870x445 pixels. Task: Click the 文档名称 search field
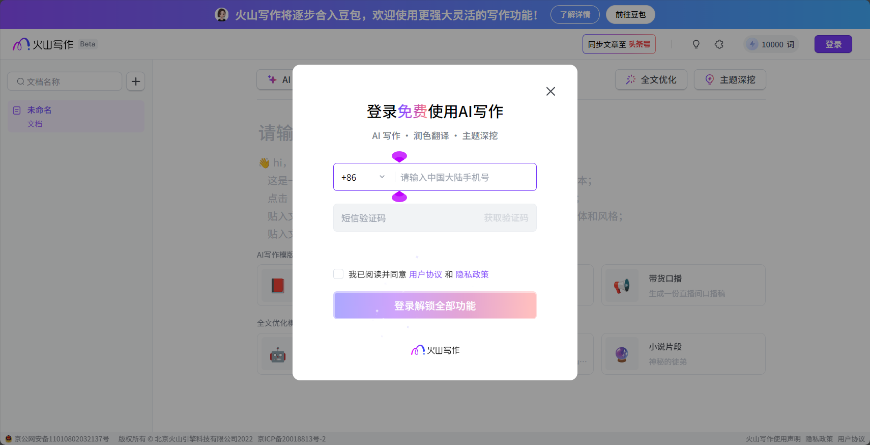pos(65,81)
